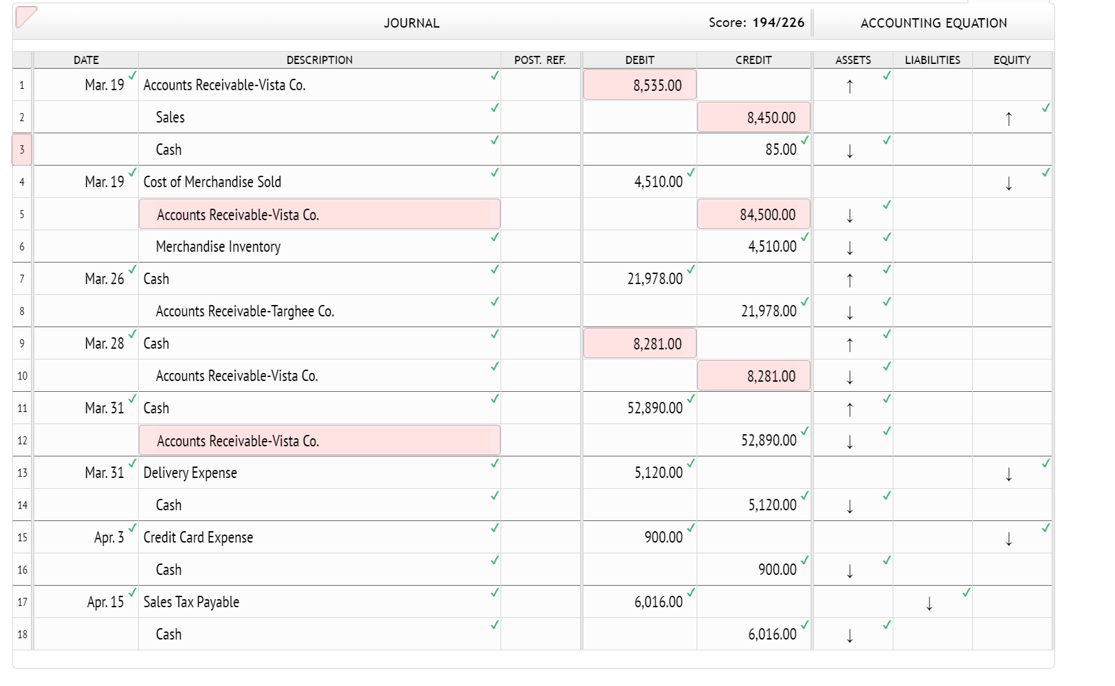
Task: Toggle the checkmark on the 4,510.00 debit amount
Action: click(x=690, y=172)
